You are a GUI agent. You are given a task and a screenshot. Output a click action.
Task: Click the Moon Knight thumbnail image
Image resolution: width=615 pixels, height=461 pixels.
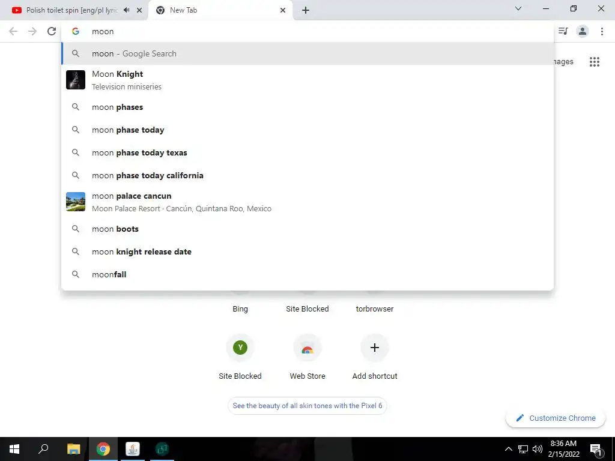click(x=76, y=80)
